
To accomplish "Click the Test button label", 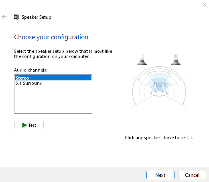I will 32,125.
